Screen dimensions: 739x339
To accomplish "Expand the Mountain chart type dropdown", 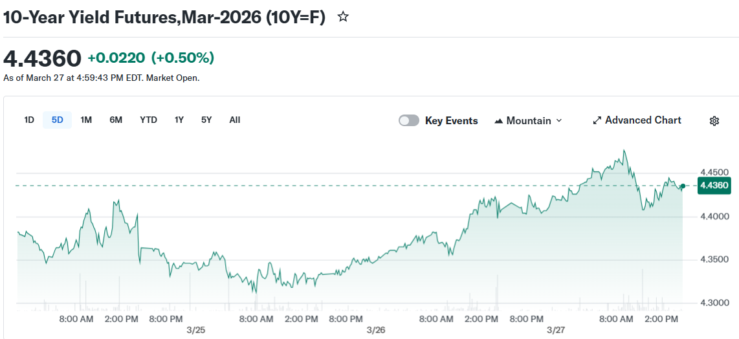I will 559,121.
